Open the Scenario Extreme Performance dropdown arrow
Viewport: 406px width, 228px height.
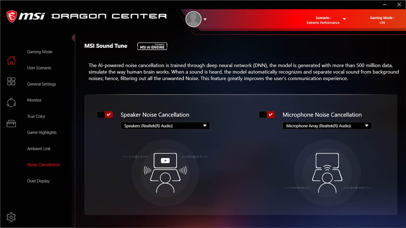point(344,19)
